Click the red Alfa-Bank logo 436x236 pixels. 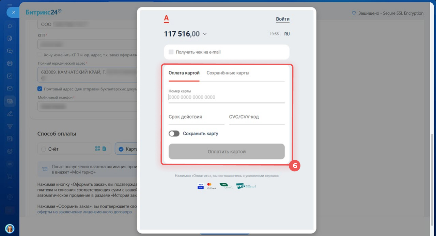click(x=166, y=19)
